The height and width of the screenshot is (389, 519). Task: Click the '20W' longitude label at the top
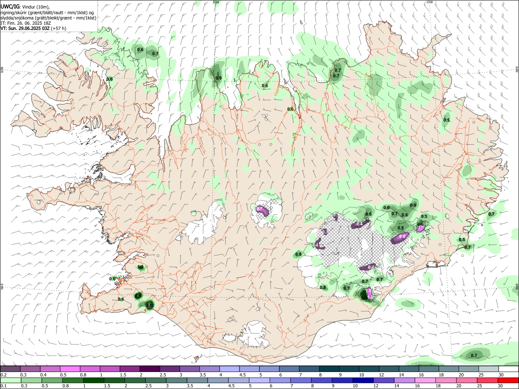click(216, 2)
